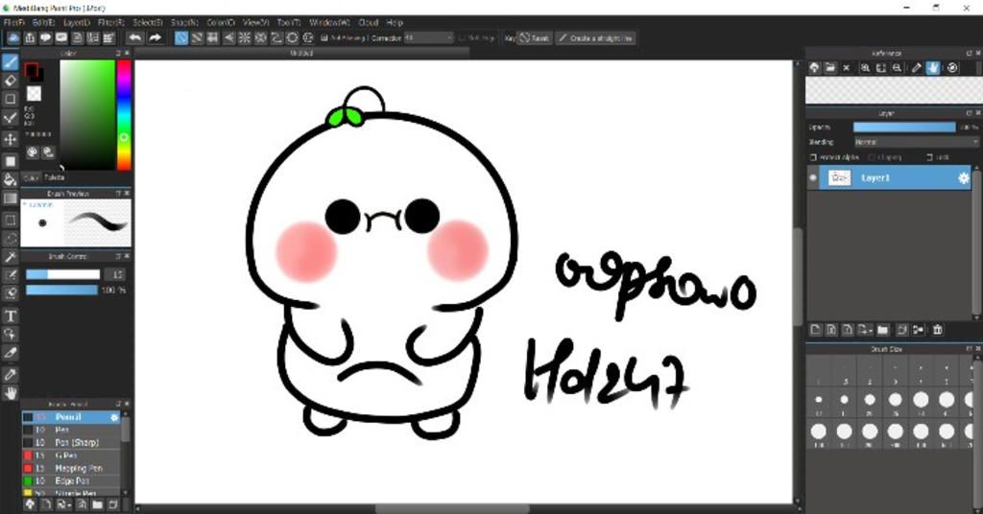Open a file in Reference panel
This screenshot has width=983, height=514.
830,68
